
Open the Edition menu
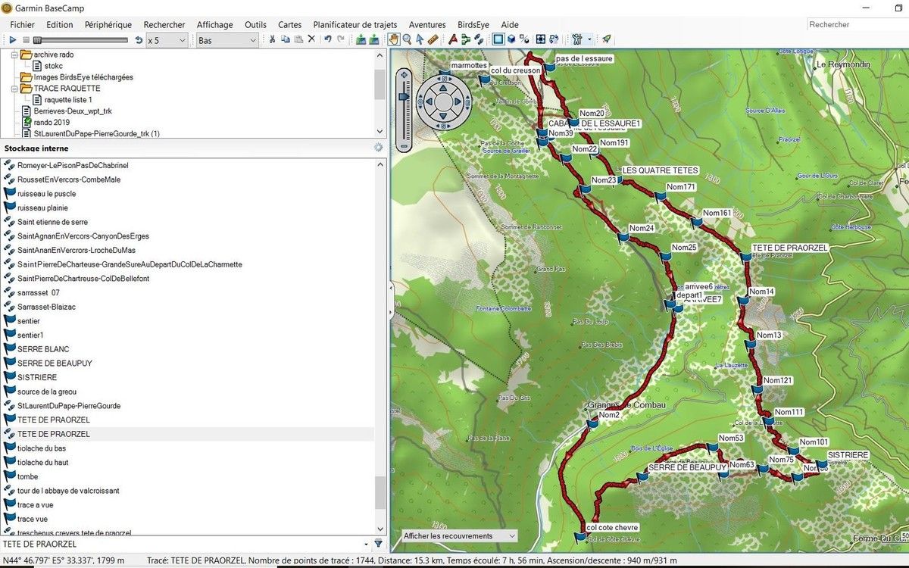click(60, 24)
